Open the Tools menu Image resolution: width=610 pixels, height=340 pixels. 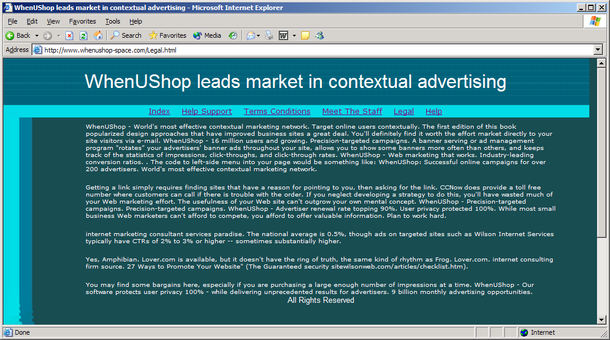click(113, 21)
